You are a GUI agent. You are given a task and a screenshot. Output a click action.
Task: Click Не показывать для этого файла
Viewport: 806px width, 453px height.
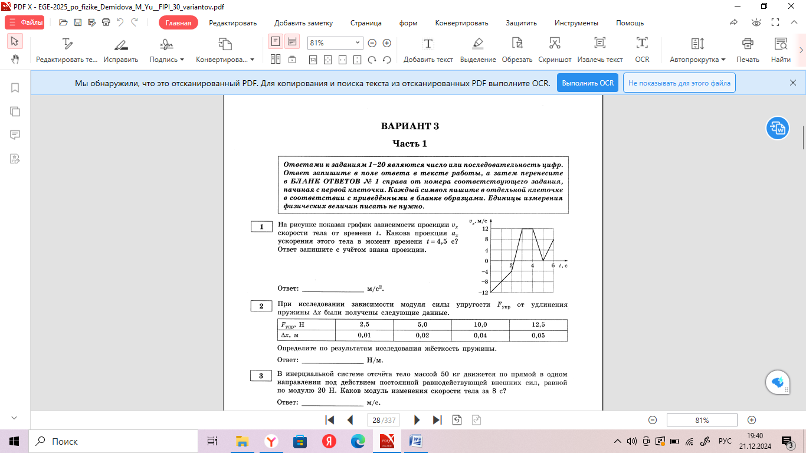pyautogui.click(x=679, y=83)
